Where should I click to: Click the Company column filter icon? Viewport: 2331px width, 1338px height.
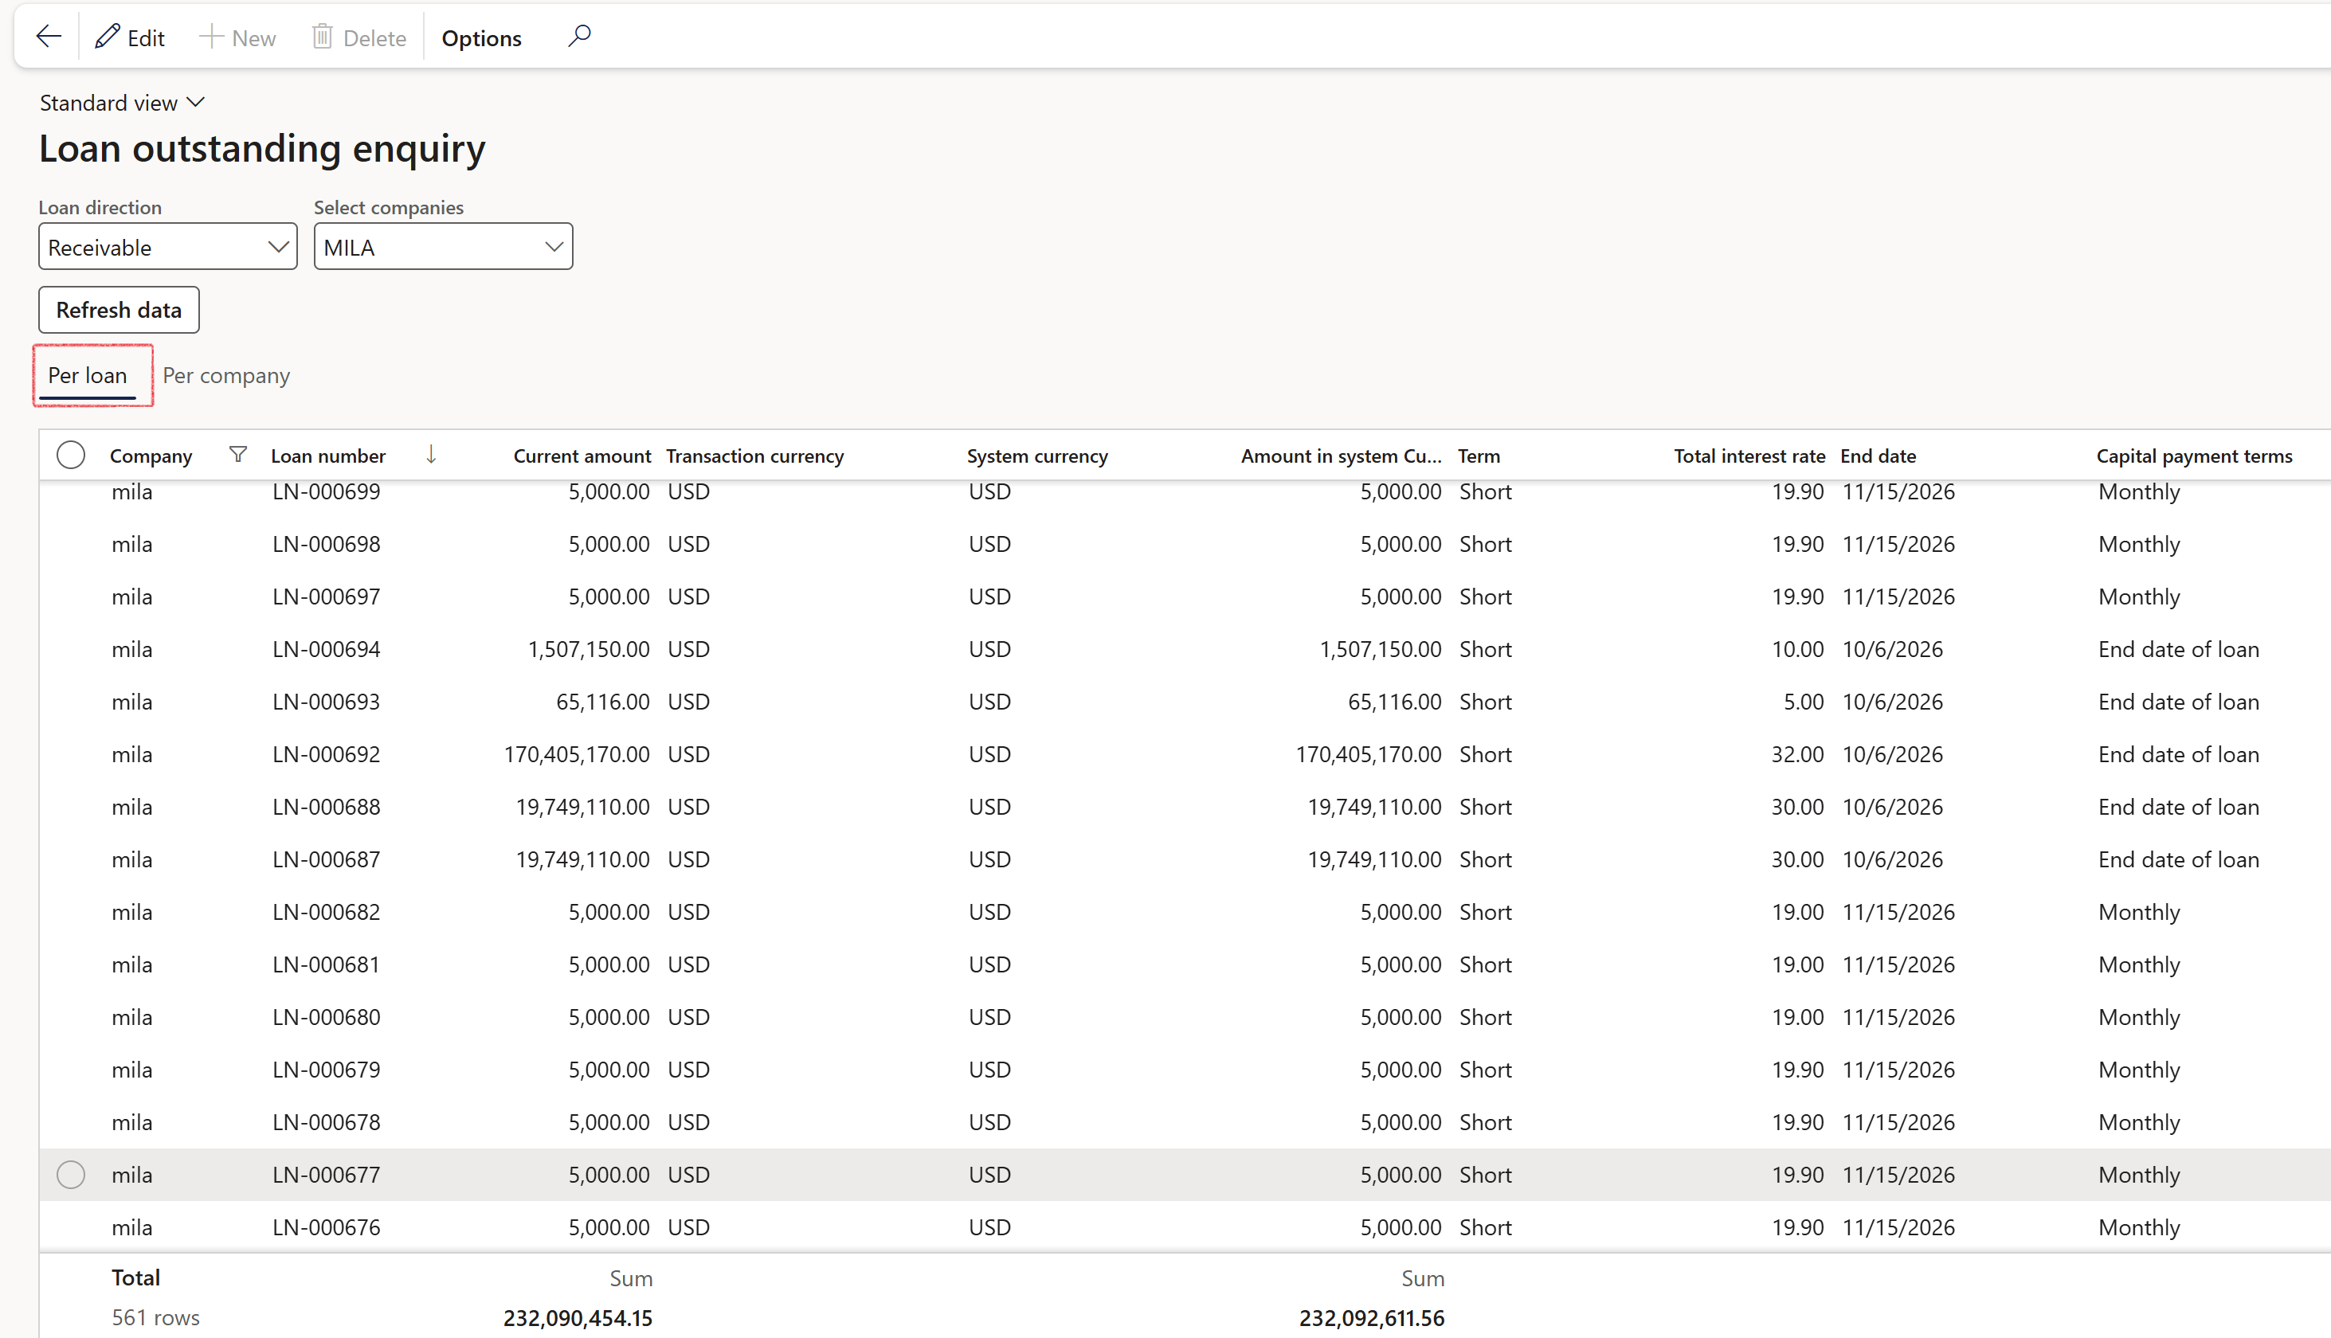tap(238, 455)
